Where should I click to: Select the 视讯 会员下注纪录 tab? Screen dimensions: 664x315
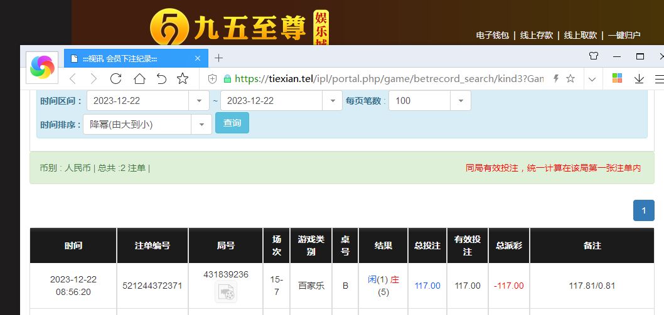[x=136, y=58]
